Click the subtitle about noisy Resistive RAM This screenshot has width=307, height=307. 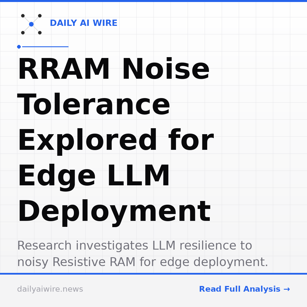click(x=142, y=262)
